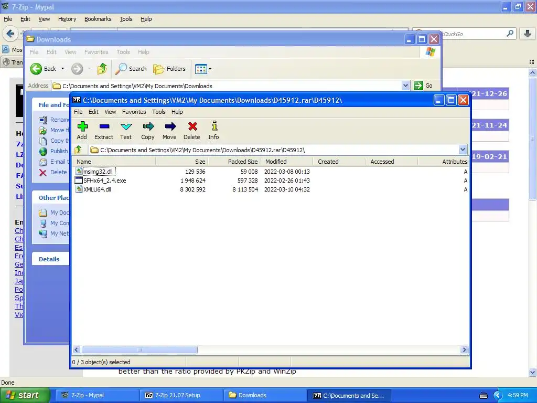537x403 pixels.
Task: Click the Publish task icon in sidebar
Action: tap(43, 151)
